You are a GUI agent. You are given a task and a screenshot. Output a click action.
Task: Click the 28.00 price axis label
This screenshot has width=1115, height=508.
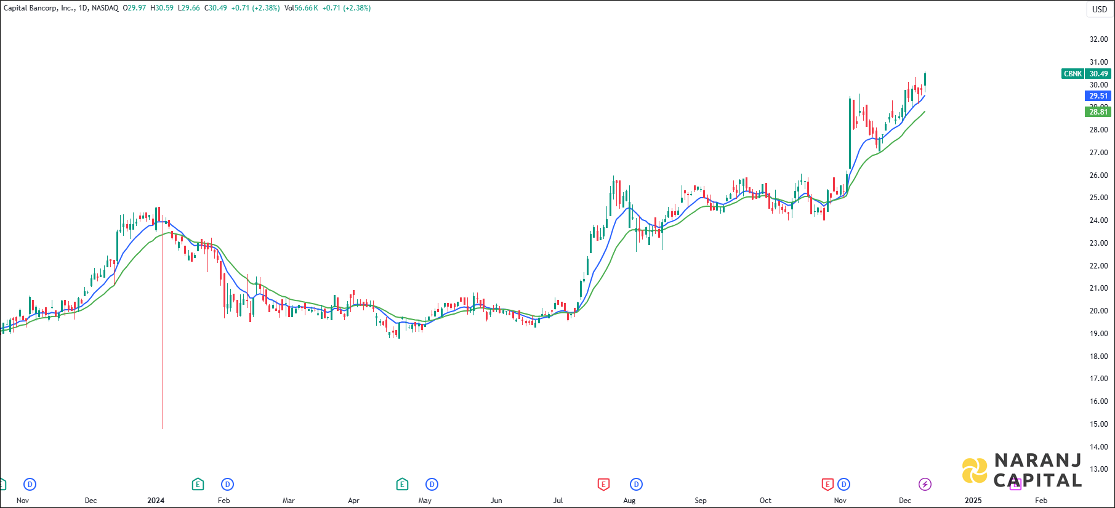pos(1098,130)
